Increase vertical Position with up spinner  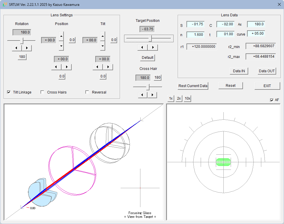[61, 36]
